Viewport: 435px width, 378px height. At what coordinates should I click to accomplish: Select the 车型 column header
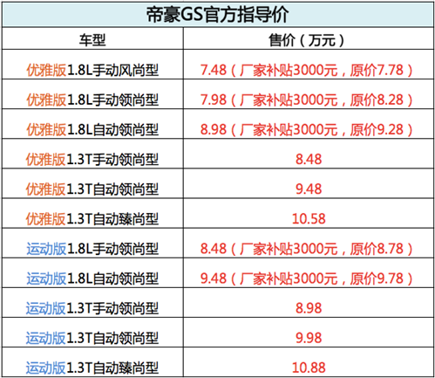[92, 38]
